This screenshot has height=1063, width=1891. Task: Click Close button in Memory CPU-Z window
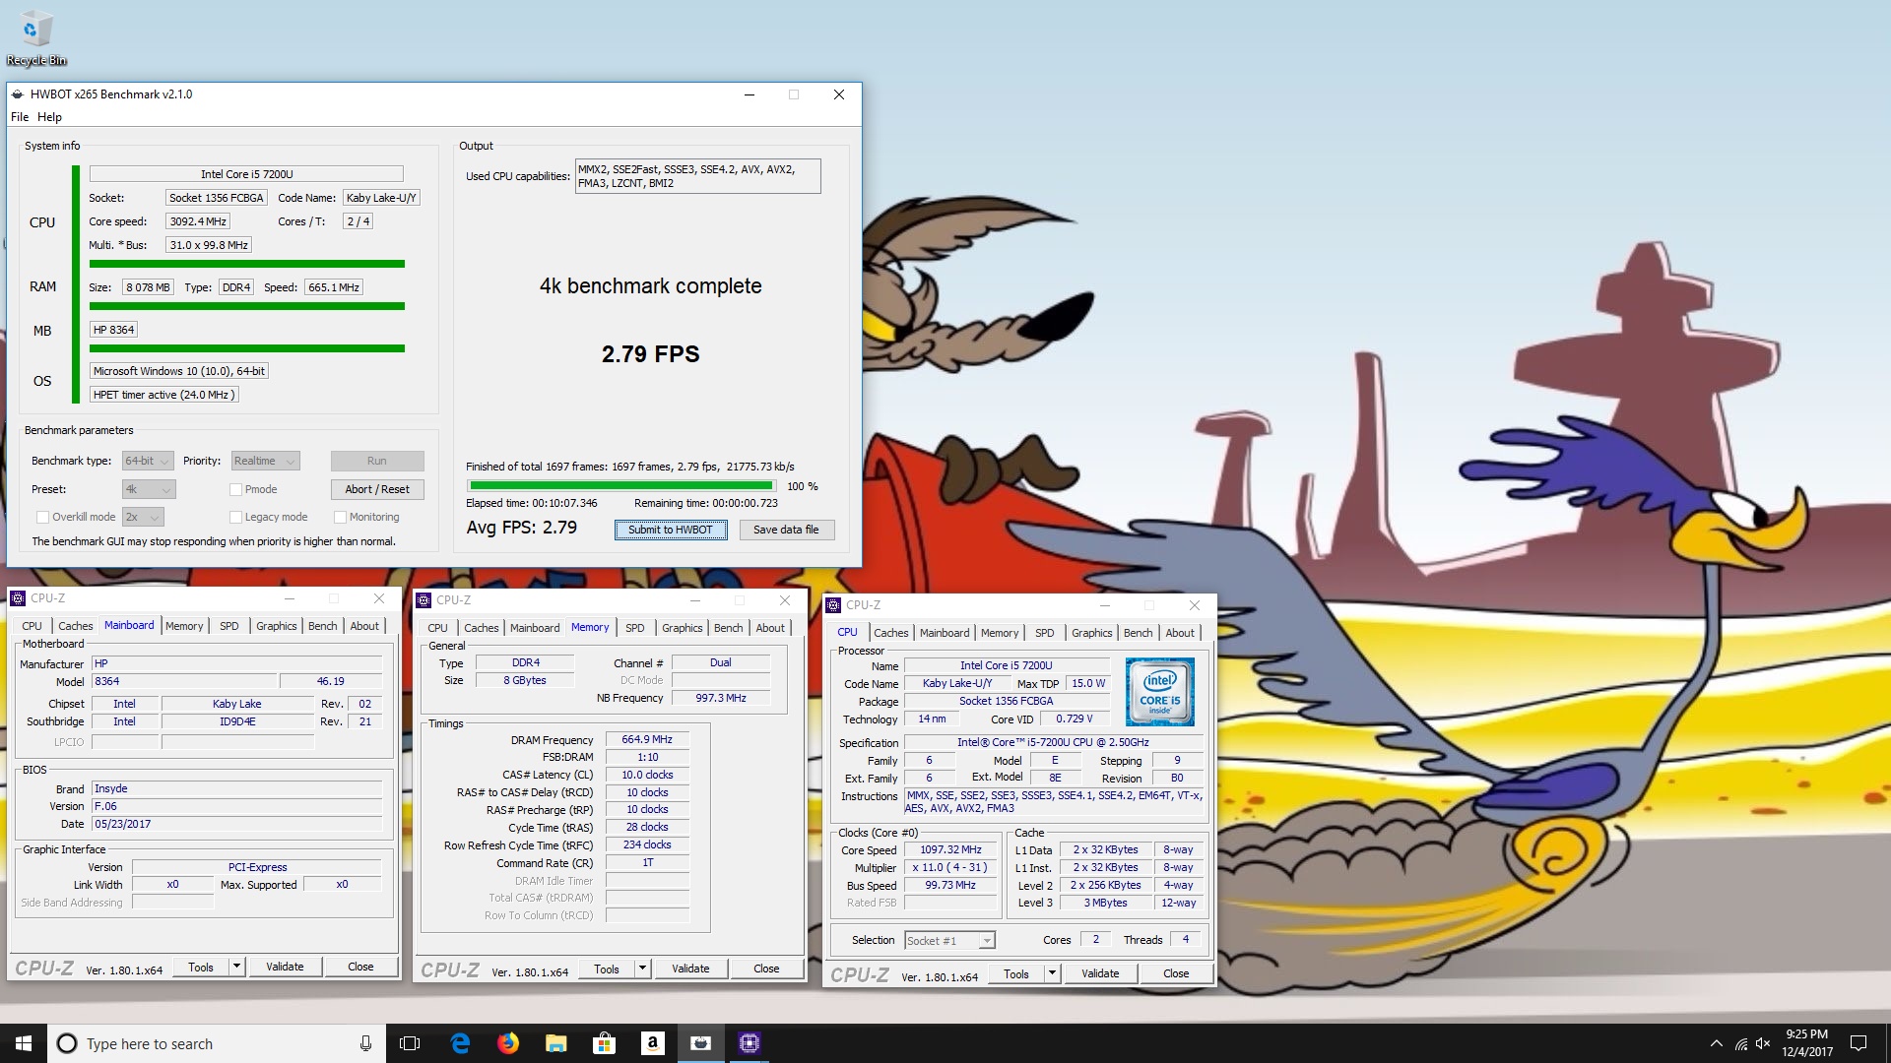[x=766, y=969]
